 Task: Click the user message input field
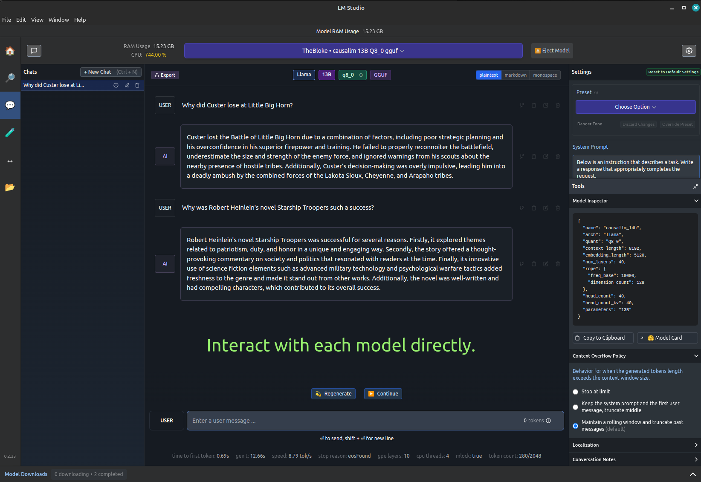tap(354, 421)
